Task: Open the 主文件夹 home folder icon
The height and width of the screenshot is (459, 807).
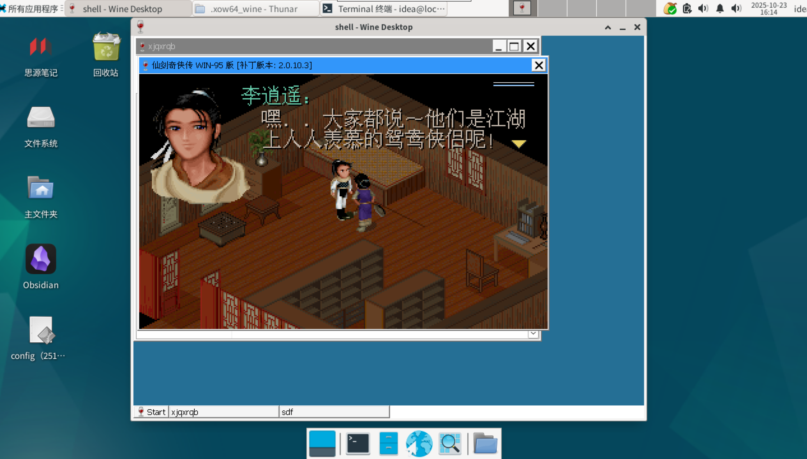Action: (41, 188)
